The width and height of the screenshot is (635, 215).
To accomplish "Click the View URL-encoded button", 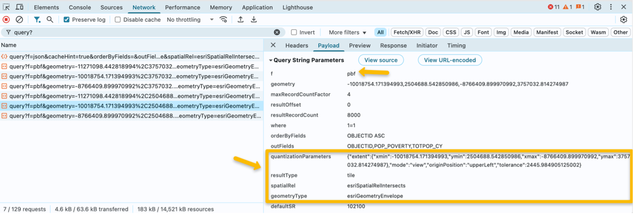I will coord(450,60).
